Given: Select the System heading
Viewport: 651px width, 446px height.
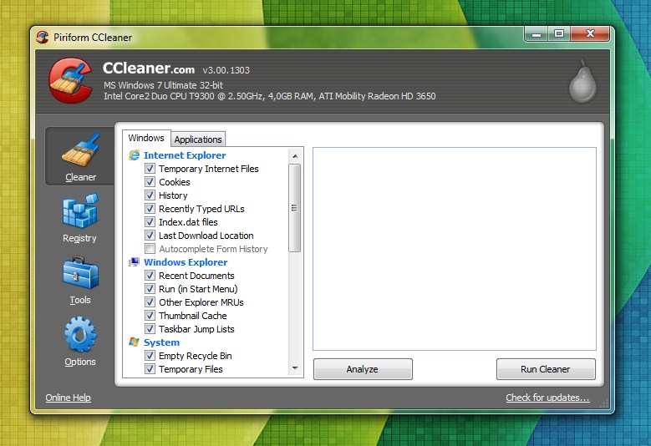Looking at the screenshot, I should point(161,342).
